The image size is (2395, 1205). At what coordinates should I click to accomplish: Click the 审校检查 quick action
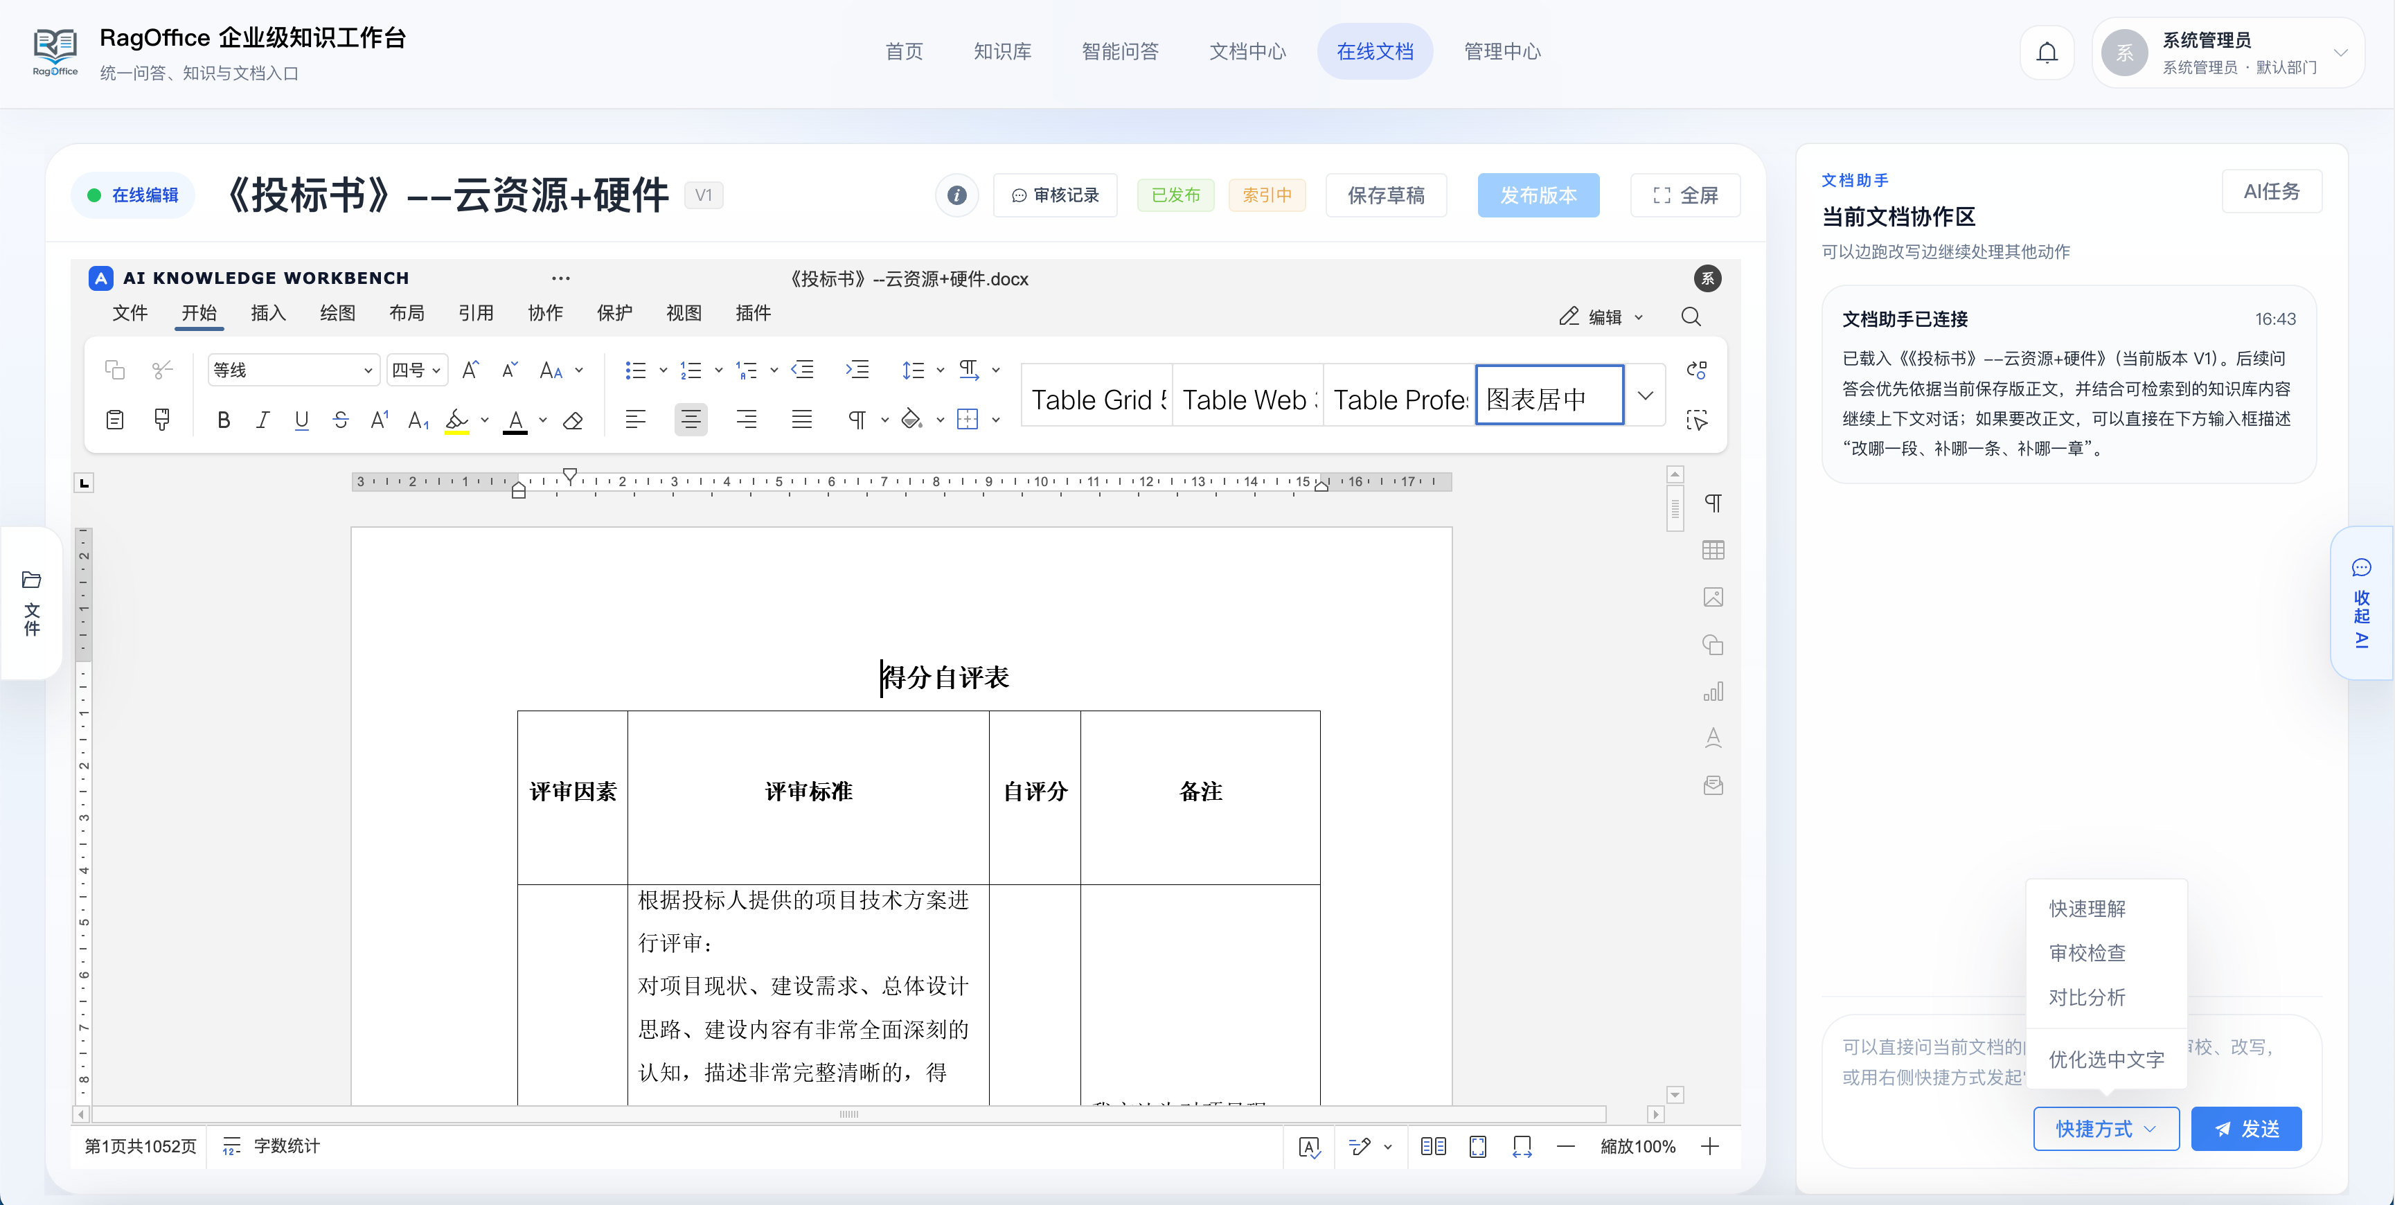coord(2087,952)
